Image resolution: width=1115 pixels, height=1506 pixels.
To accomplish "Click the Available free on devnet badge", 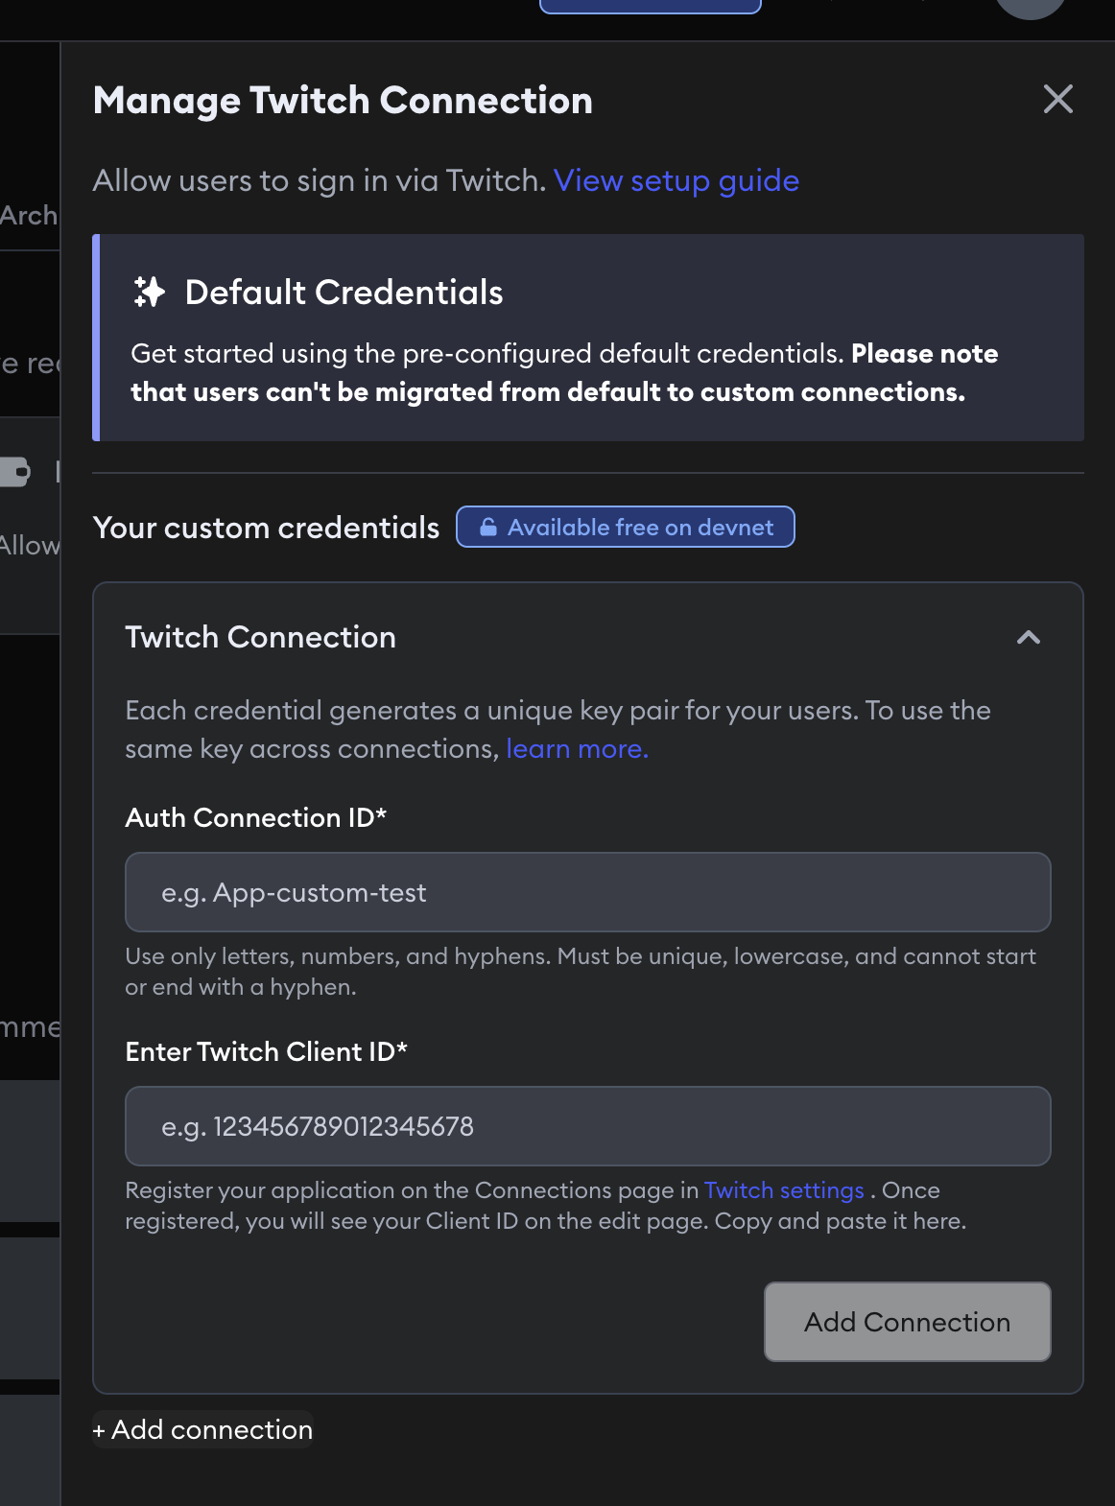I will tap(625, 527).
